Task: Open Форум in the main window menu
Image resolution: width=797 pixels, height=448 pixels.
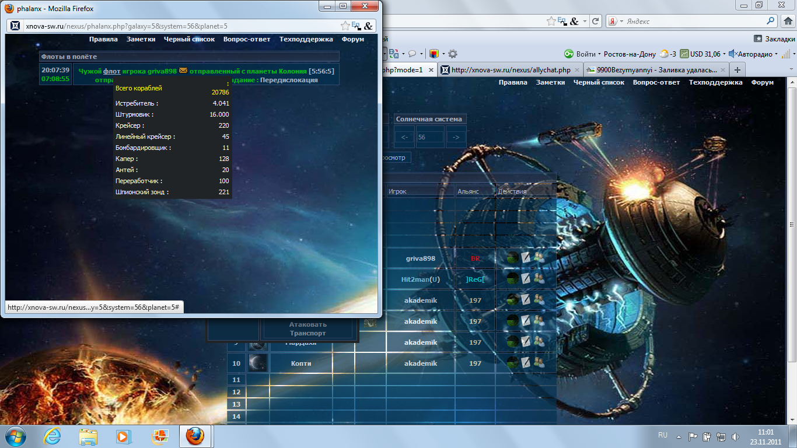Action: (763, 82)
